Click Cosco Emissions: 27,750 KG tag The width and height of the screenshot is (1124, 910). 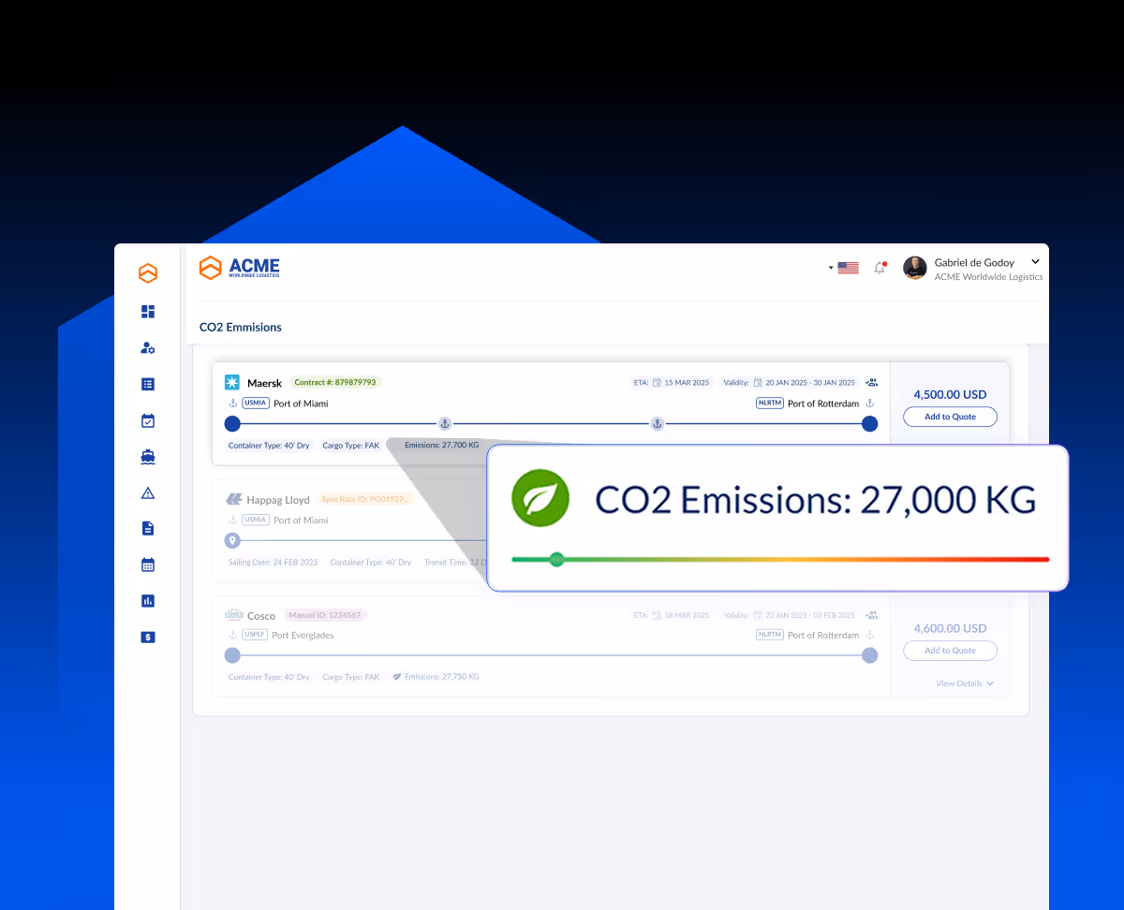pos(436,676)
